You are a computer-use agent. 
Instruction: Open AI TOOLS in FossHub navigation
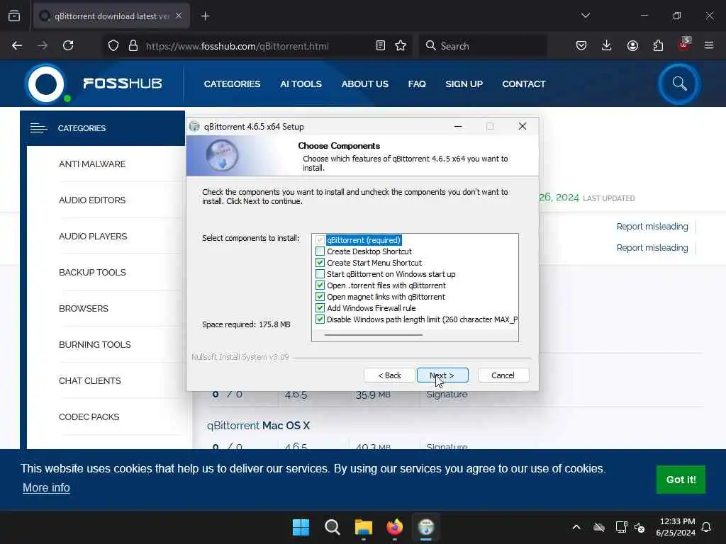click(x=301, y=84)
